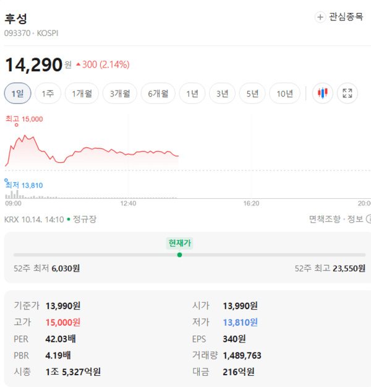Click 기준가 13,990원 value
Image resolution: width=371 pixels, height=387 pixels.
point(63,306)
